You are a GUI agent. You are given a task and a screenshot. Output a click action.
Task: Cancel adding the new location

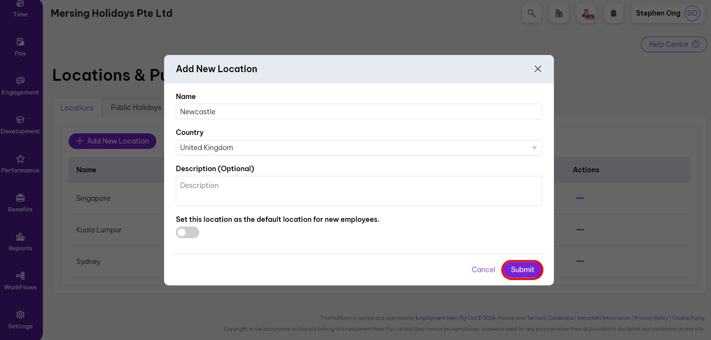(483, 270)
